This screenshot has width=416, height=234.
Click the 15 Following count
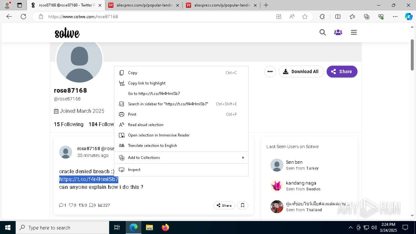[x=69, y=124]
